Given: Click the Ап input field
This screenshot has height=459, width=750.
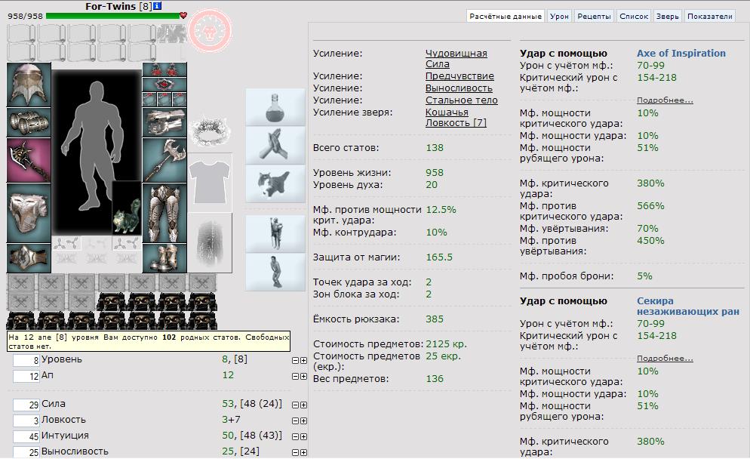Looking at the screenshot, I should [26, 376].
